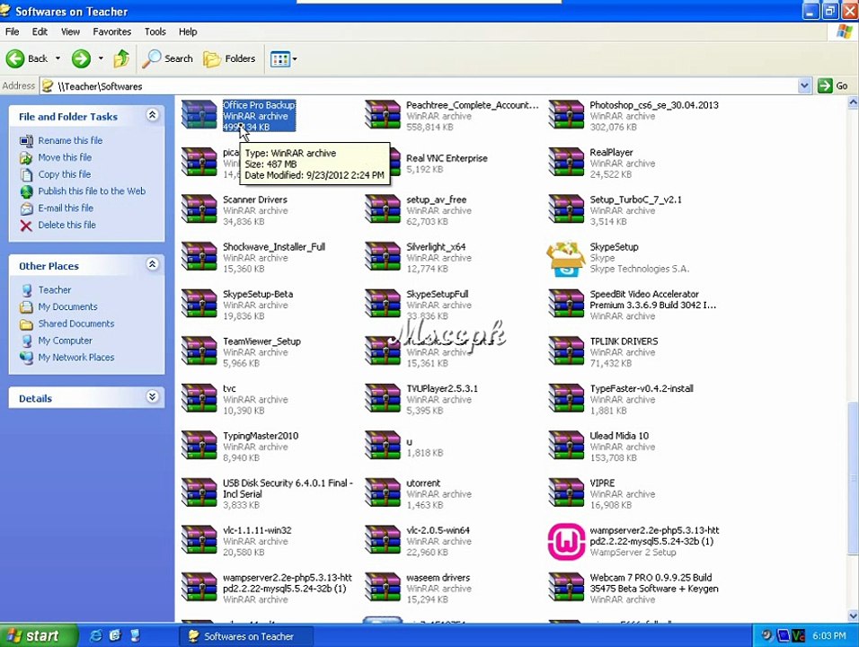
Task: Click Softwares on Teacher taskbar button
Action: pyautogui.click(x=246, y=636)
